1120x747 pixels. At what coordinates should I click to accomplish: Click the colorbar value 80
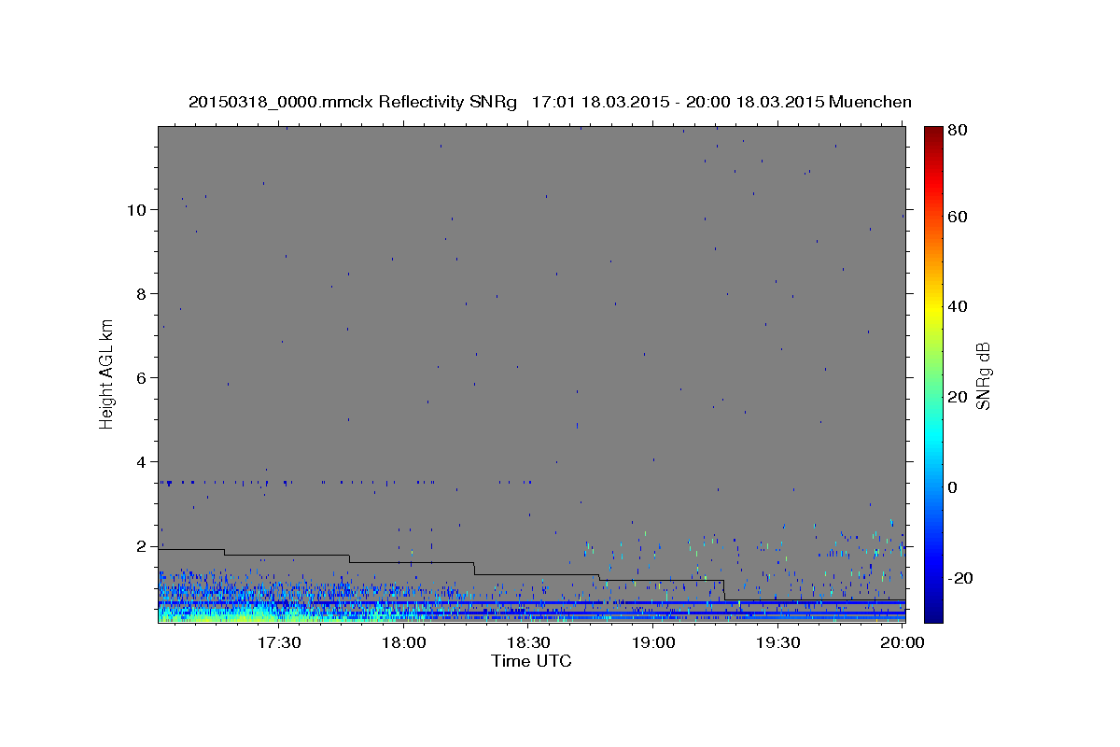pos(957,130)
